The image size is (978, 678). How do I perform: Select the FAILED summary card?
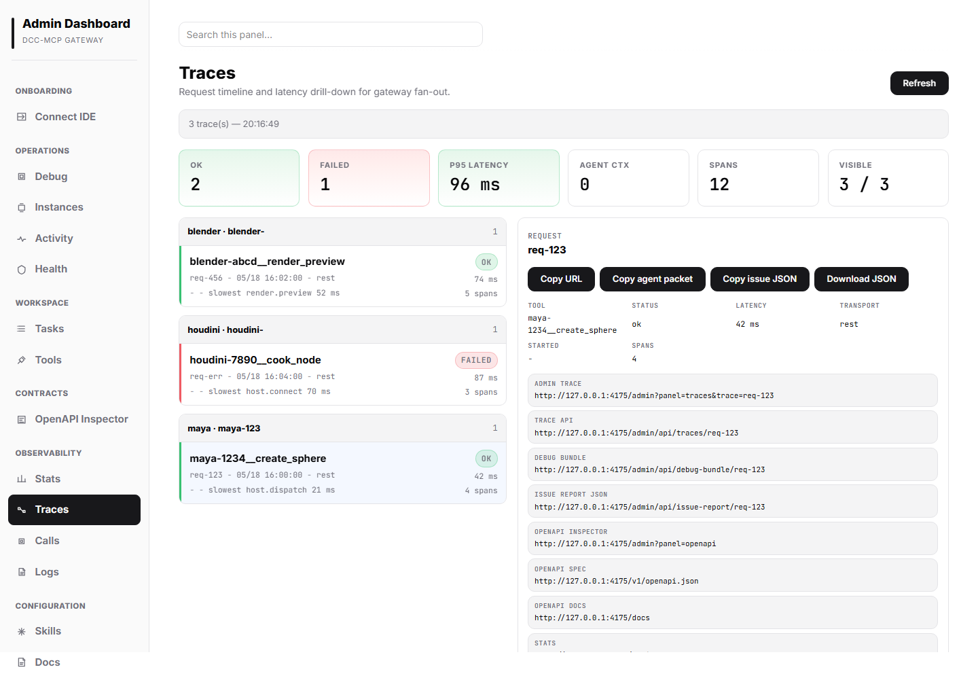369,178
